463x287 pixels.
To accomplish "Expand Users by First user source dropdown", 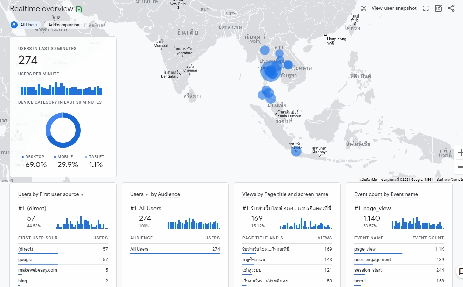I will click(82, 194).
